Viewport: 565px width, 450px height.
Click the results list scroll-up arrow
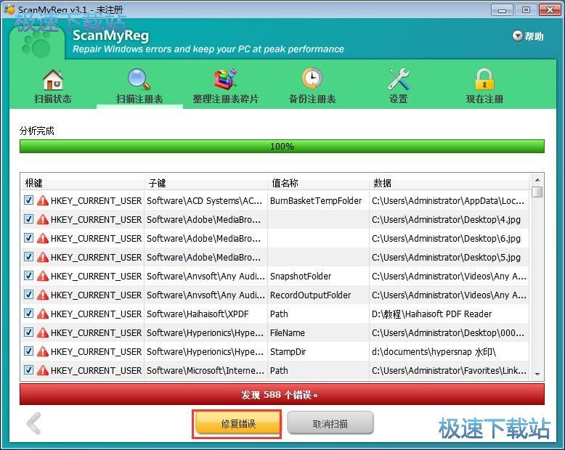537,180
